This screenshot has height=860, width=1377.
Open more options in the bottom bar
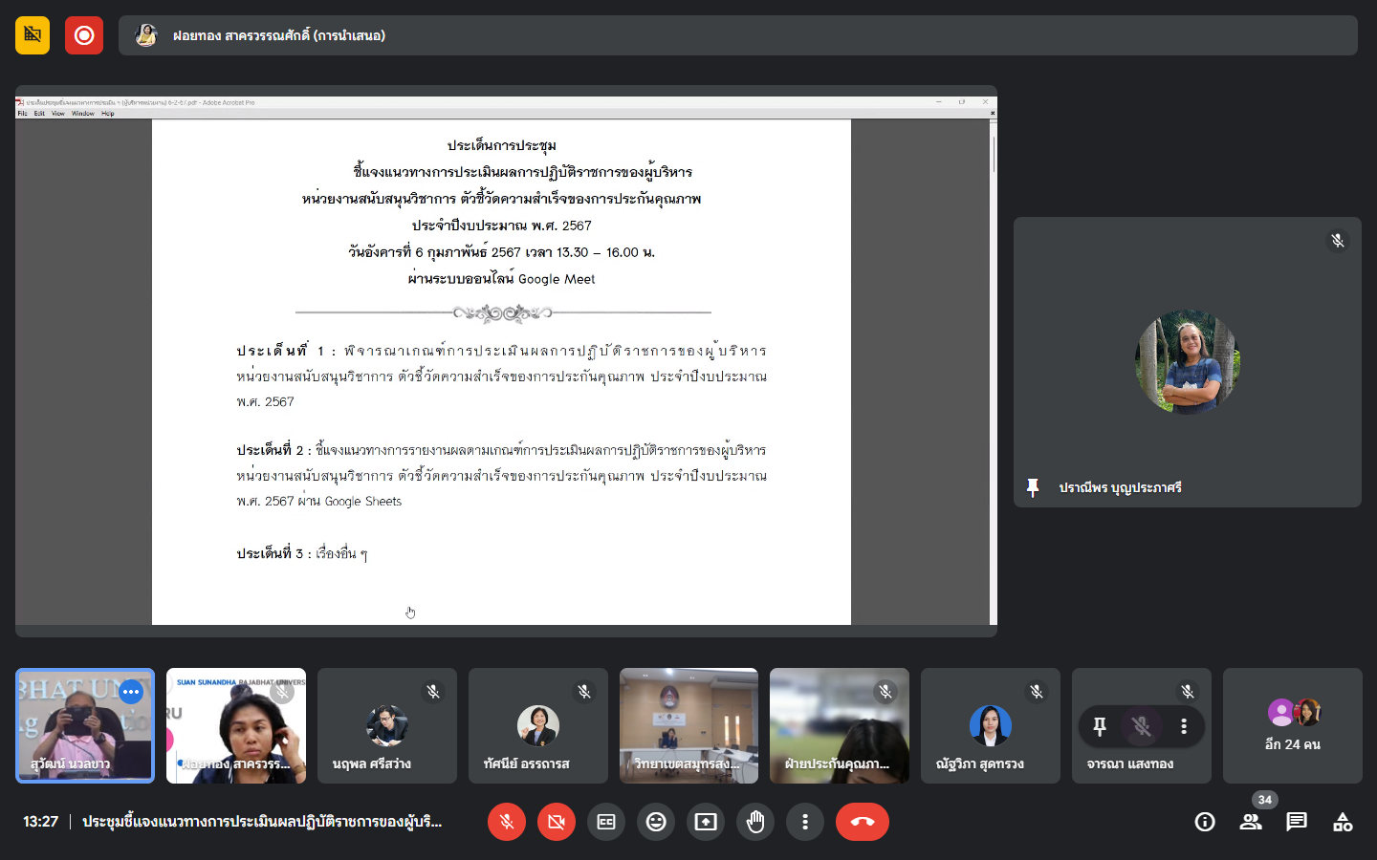click(x=805, y=822)
